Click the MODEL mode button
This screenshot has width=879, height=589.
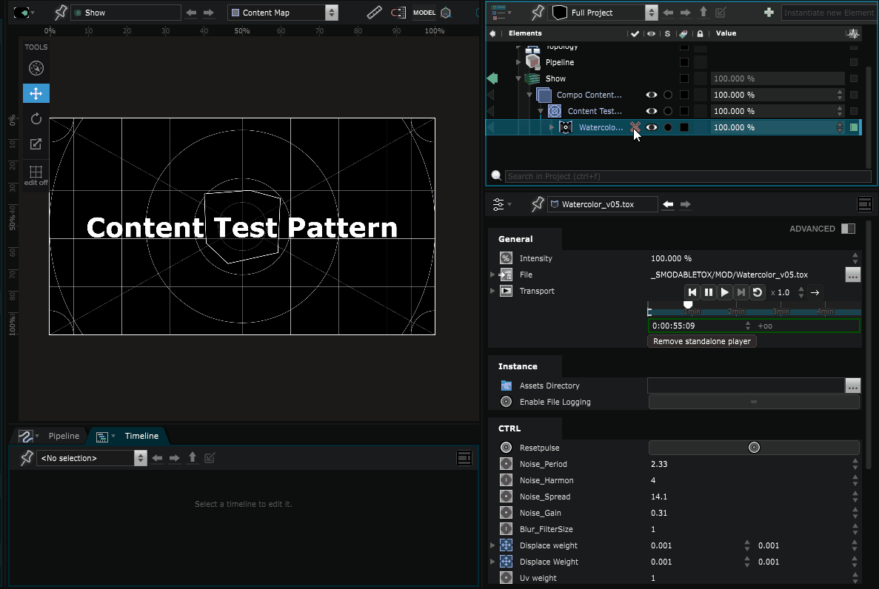pyautogui.click(x=424, y=13)
